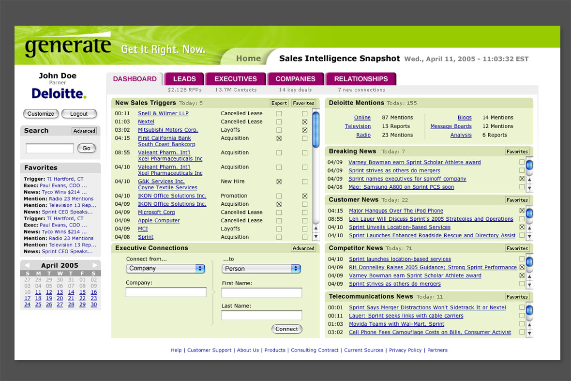
Task: Click the Logout button
Action: pyautogui.click(x=79, y=114)
